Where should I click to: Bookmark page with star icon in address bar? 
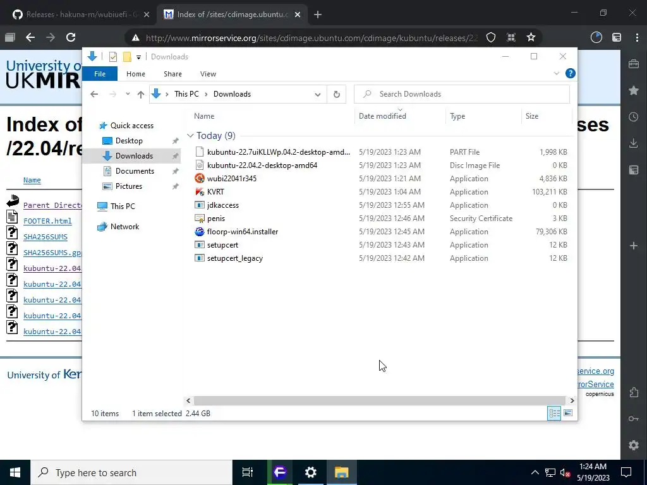tap(531, 37)
